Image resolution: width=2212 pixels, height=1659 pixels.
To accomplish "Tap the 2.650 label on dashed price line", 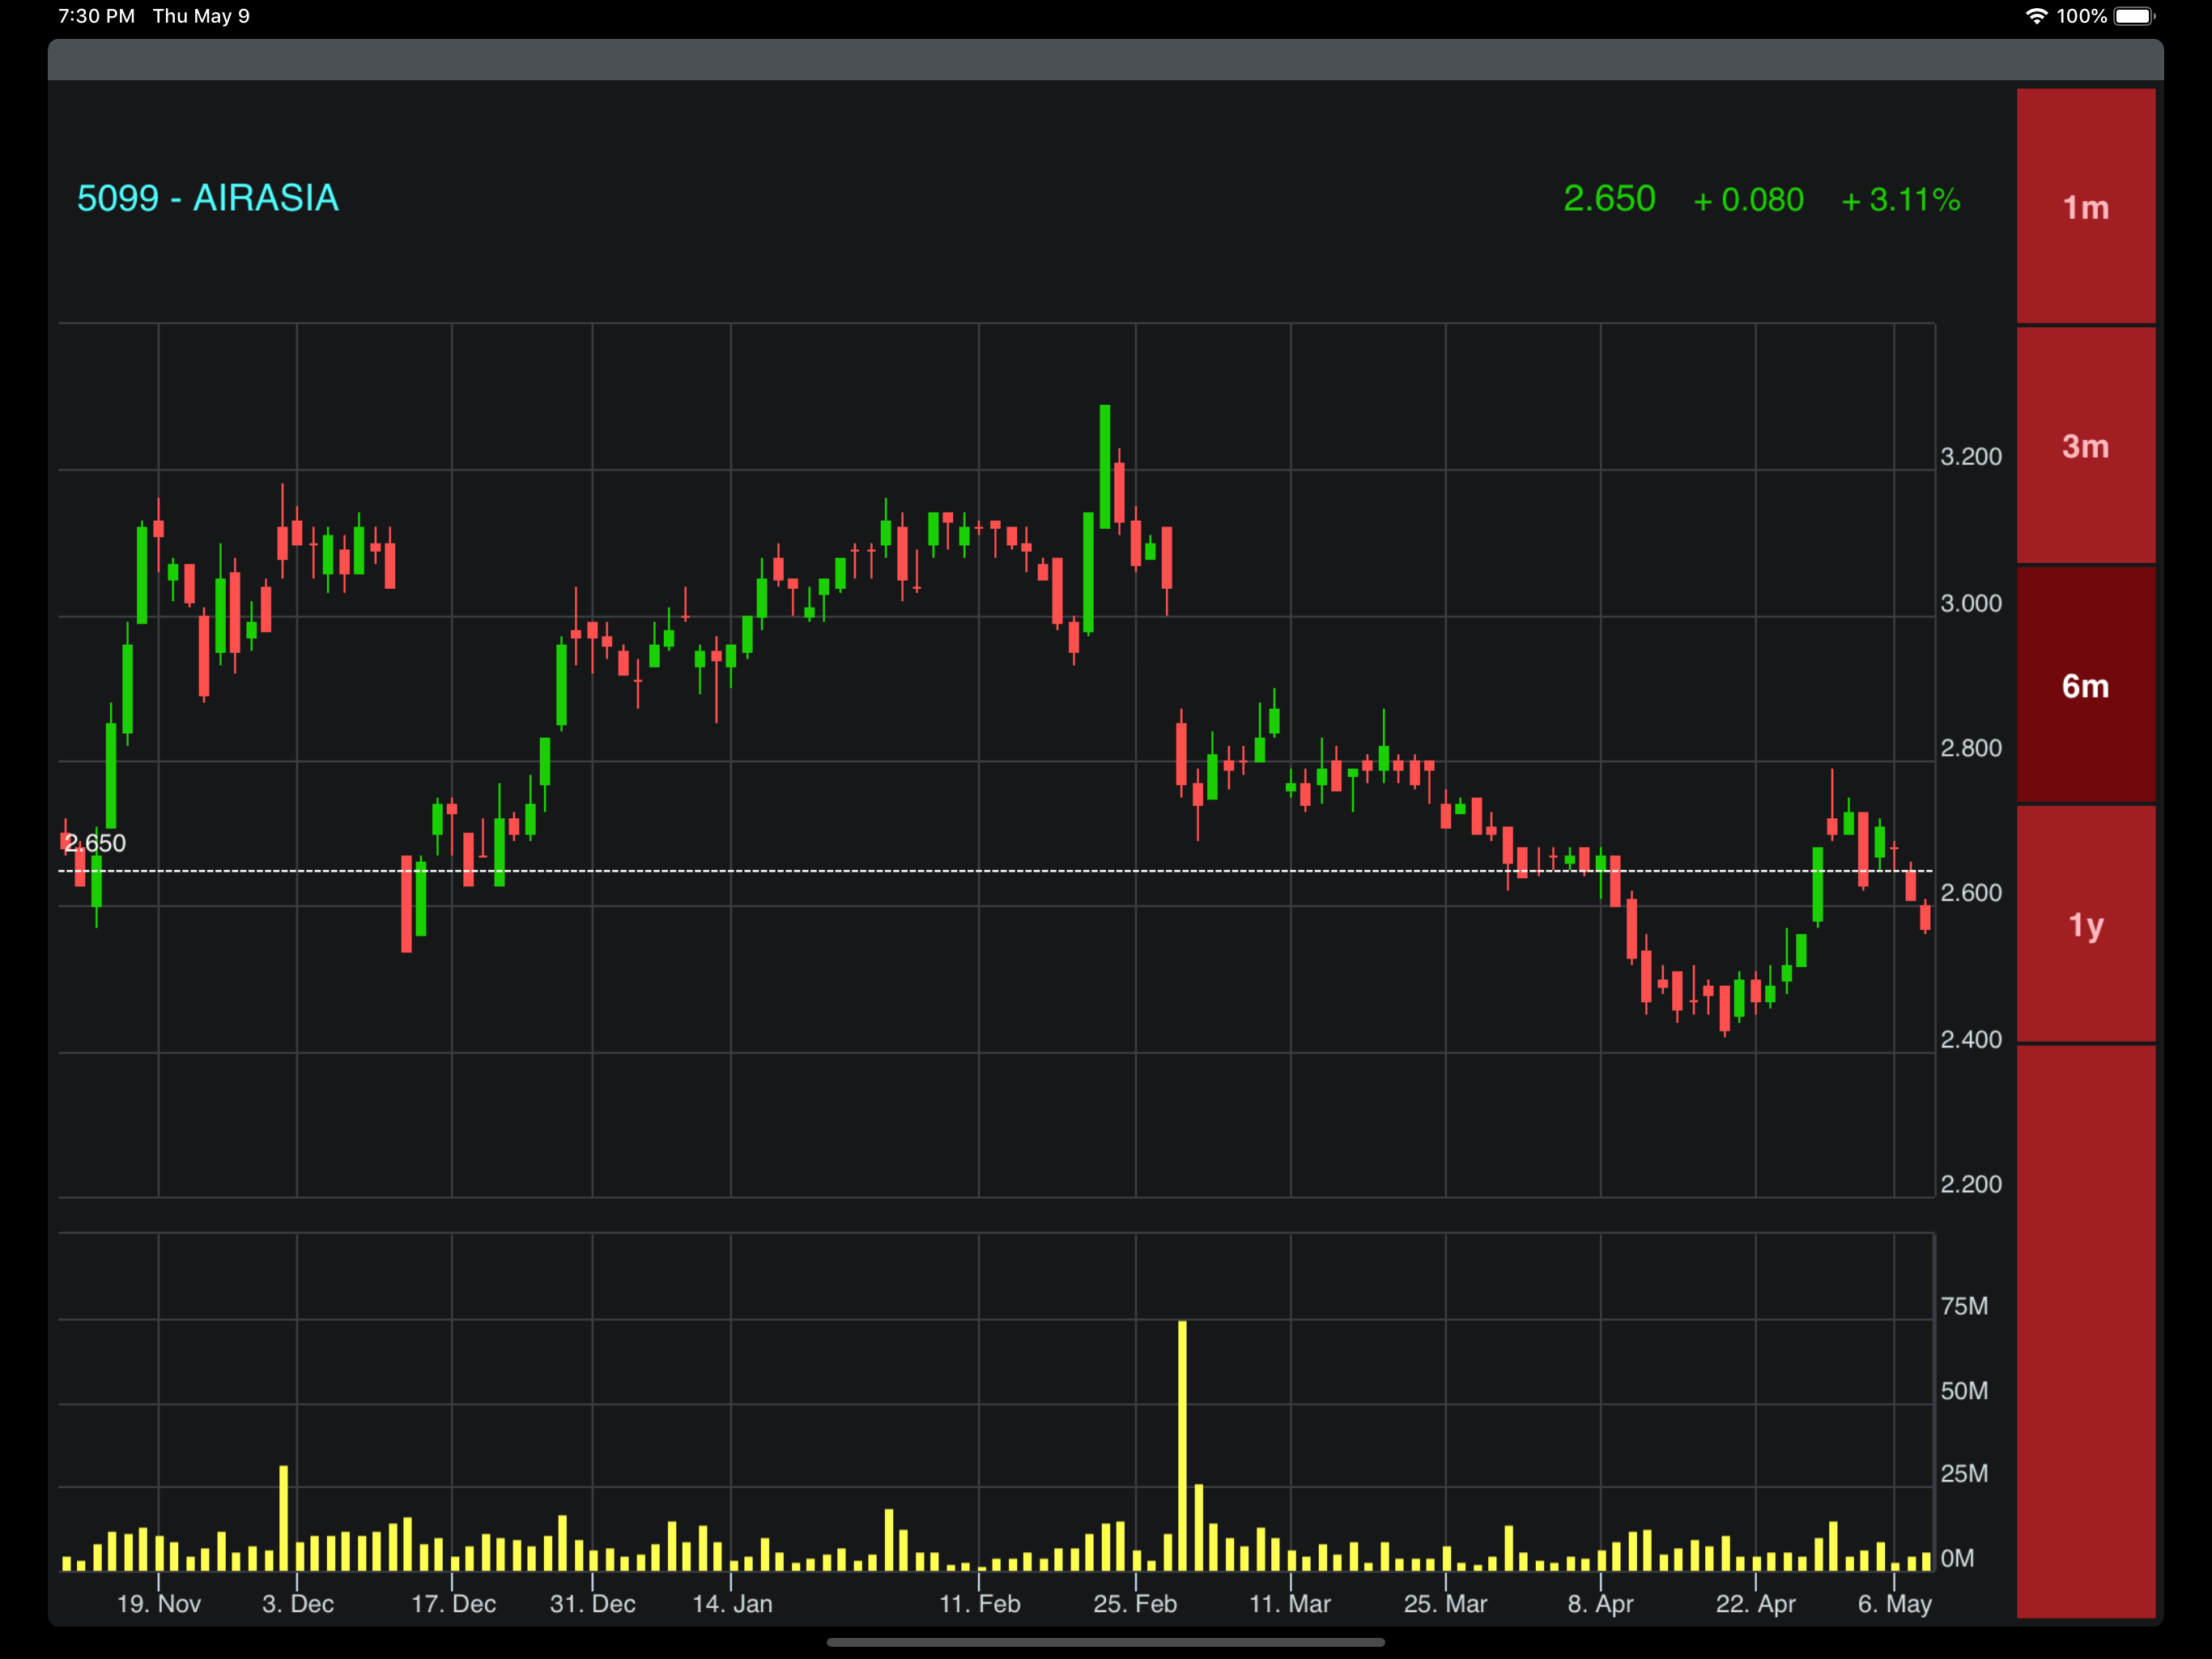I will click(95, 842).
